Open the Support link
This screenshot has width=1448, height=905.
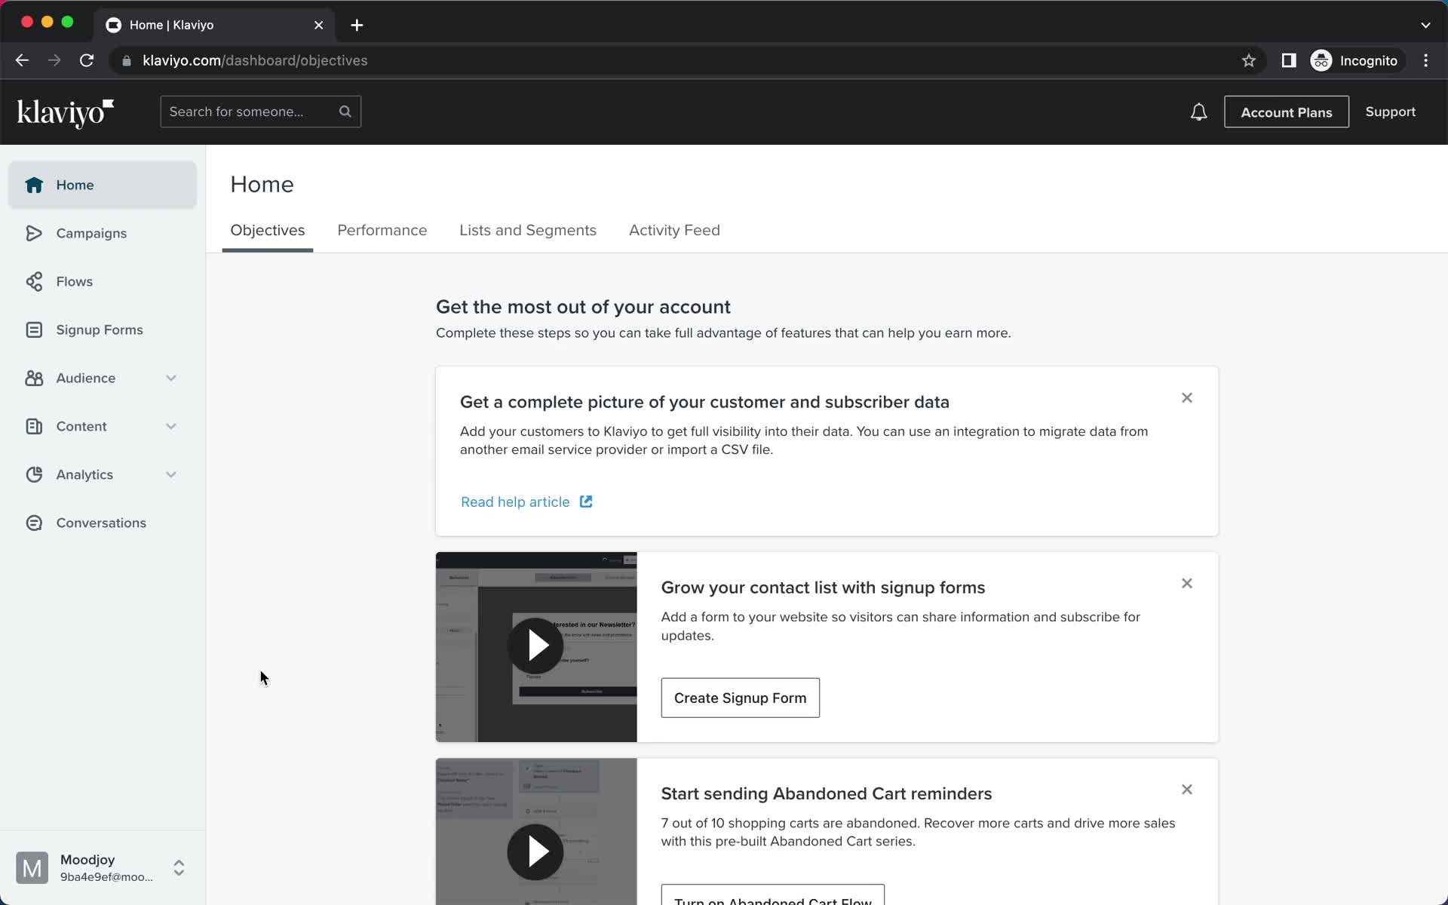tap(1390, 112)
